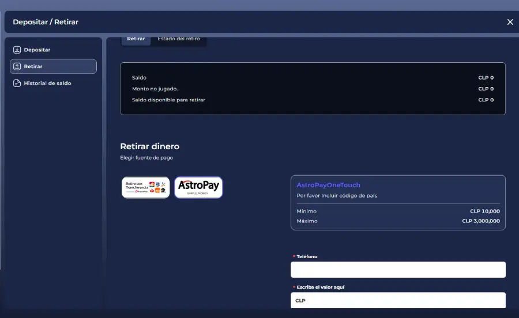Click Saldo disponible para retirar label
Image resolution: width=519 pixels, height=318 pixels.
tap(168, 100)
